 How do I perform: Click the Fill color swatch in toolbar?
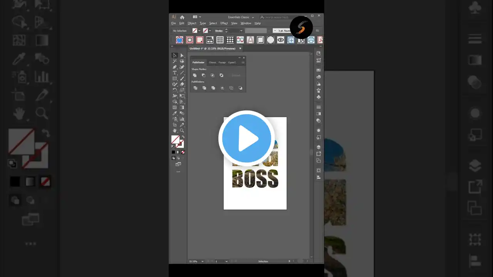click(x=175, y=140)
